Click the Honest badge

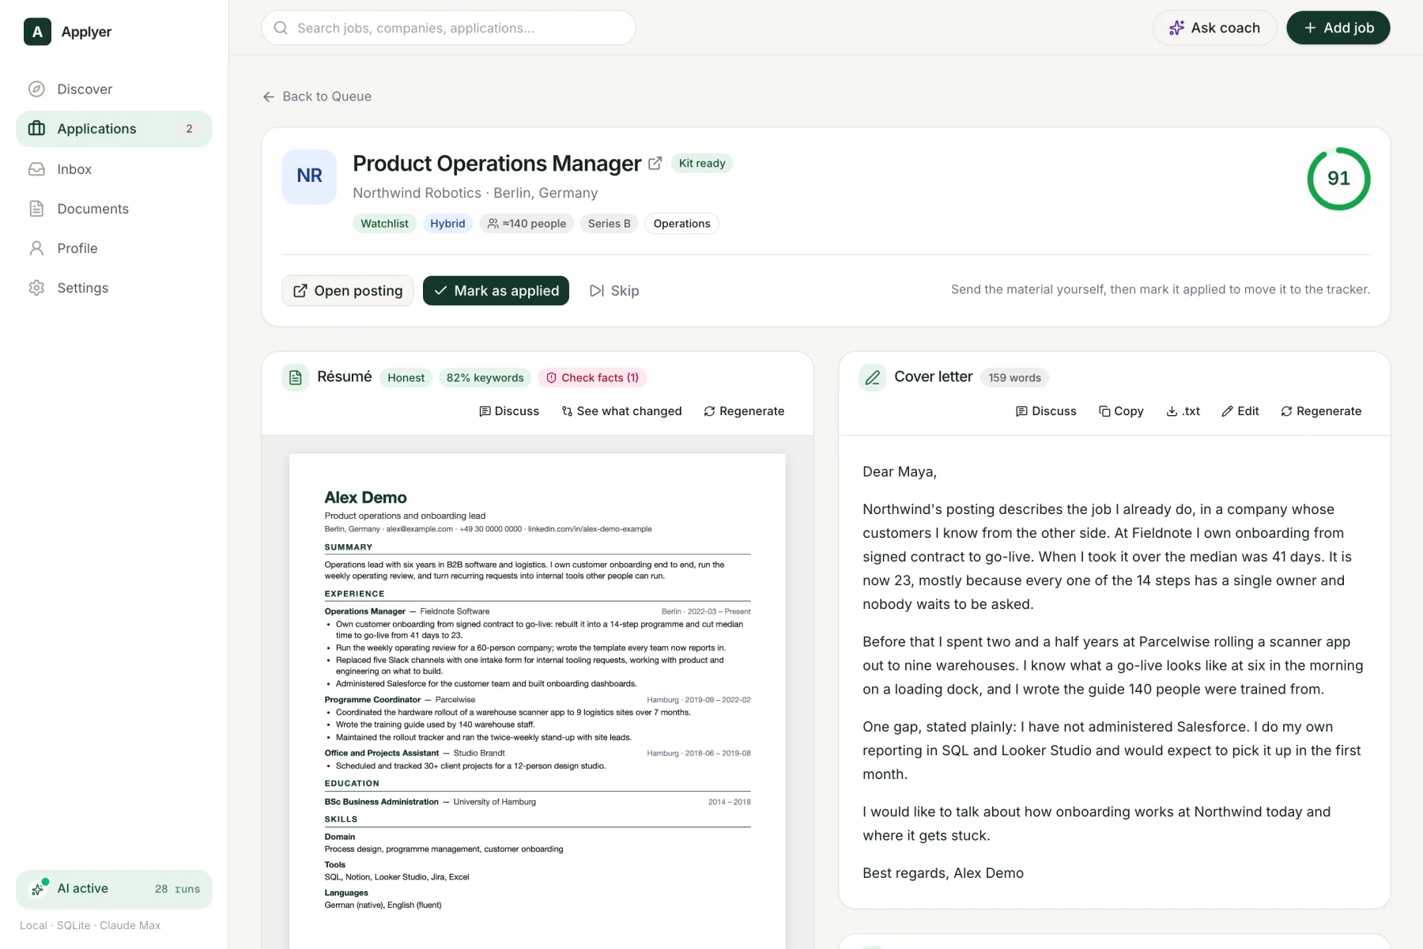pyautogui.click(x=406, y=378)
